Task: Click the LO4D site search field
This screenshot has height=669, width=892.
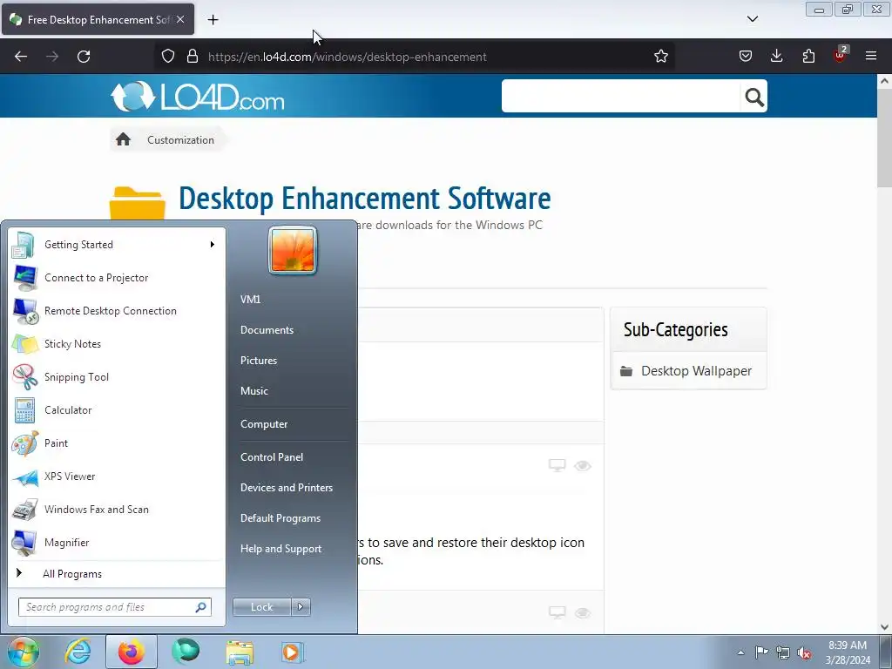Action: (x=620, y=96)
